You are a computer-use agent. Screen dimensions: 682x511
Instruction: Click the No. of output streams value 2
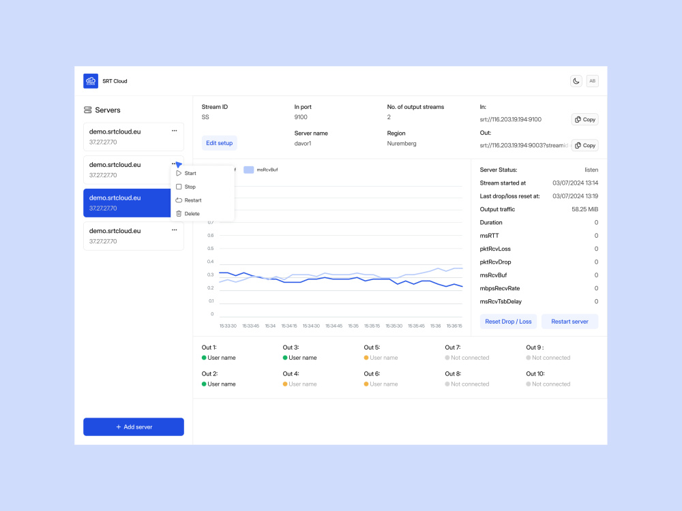(389, 117)
